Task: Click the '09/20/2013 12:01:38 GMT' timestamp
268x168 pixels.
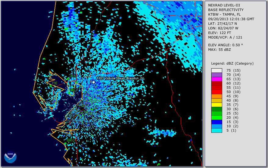Action: click(x=231, y=19)
